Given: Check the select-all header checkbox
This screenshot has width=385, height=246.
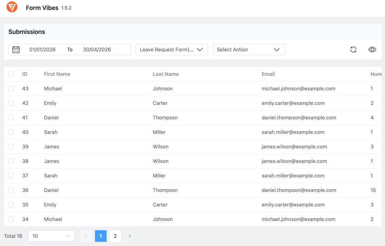Looking at the screenshot, I should pyautogui.click(x=11, y=74).
